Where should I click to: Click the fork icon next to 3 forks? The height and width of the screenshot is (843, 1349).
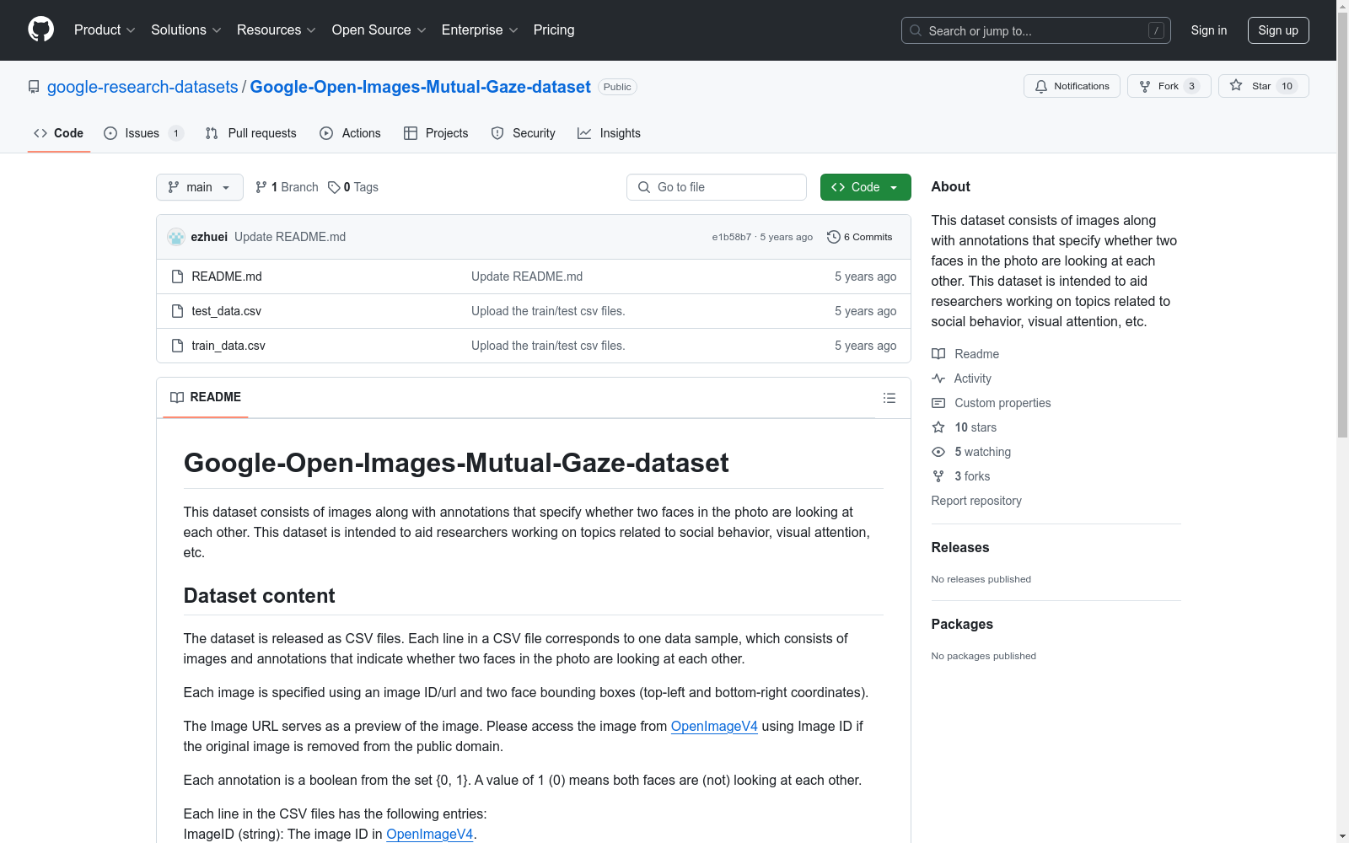938,476
